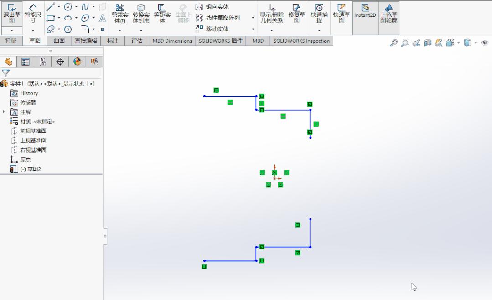
Task: Activate the 上色草图轮廓 tool
Action: [388, 16]
